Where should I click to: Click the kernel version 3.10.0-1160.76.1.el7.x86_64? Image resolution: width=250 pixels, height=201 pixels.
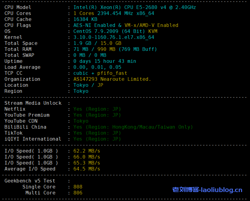coord(114,37)
